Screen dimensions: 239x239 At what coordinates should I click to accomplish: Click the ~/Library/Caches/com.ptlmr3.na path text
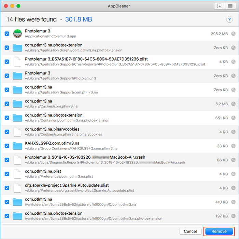(x=51, y=106)
